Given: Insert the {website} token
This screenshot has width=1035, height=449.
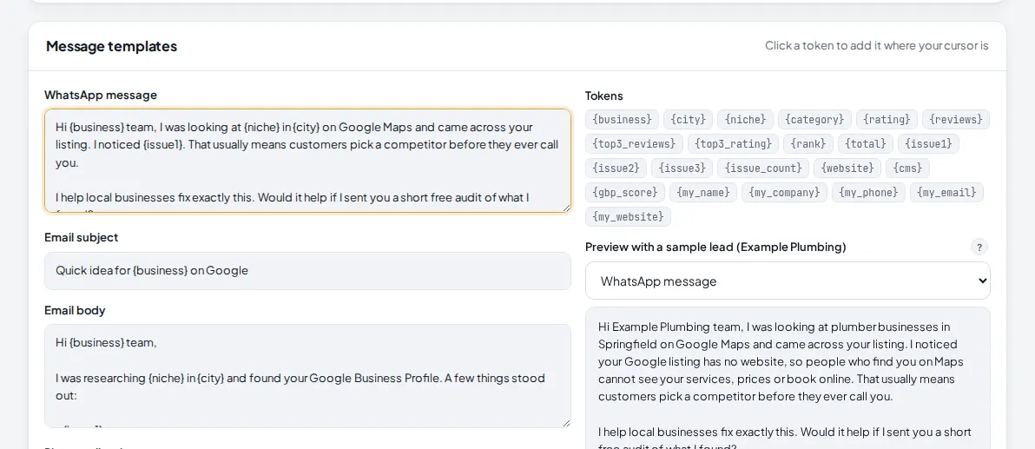Looking at the screenshot, I should tap(847, 168).
